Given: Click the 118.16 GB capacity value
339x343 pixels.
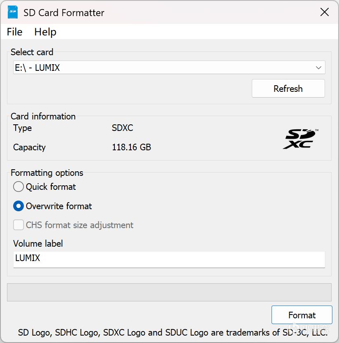Looking at the screenshot, I should coord(131,147).
